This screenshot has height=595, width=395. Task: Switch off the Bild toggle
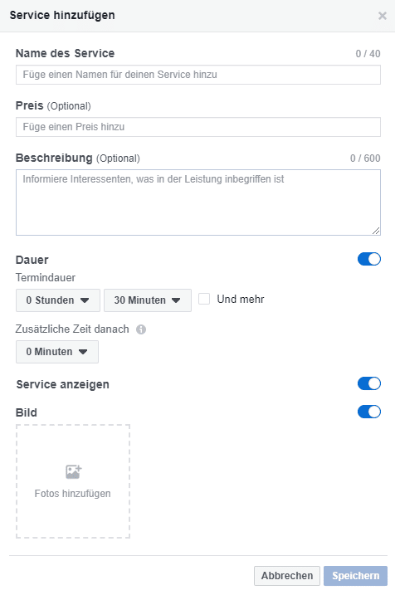coord(368,412)
